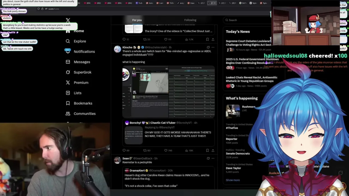Open Messages in the sidebar
The height and width of the screenshot is (196, 349).
(82, 62)
